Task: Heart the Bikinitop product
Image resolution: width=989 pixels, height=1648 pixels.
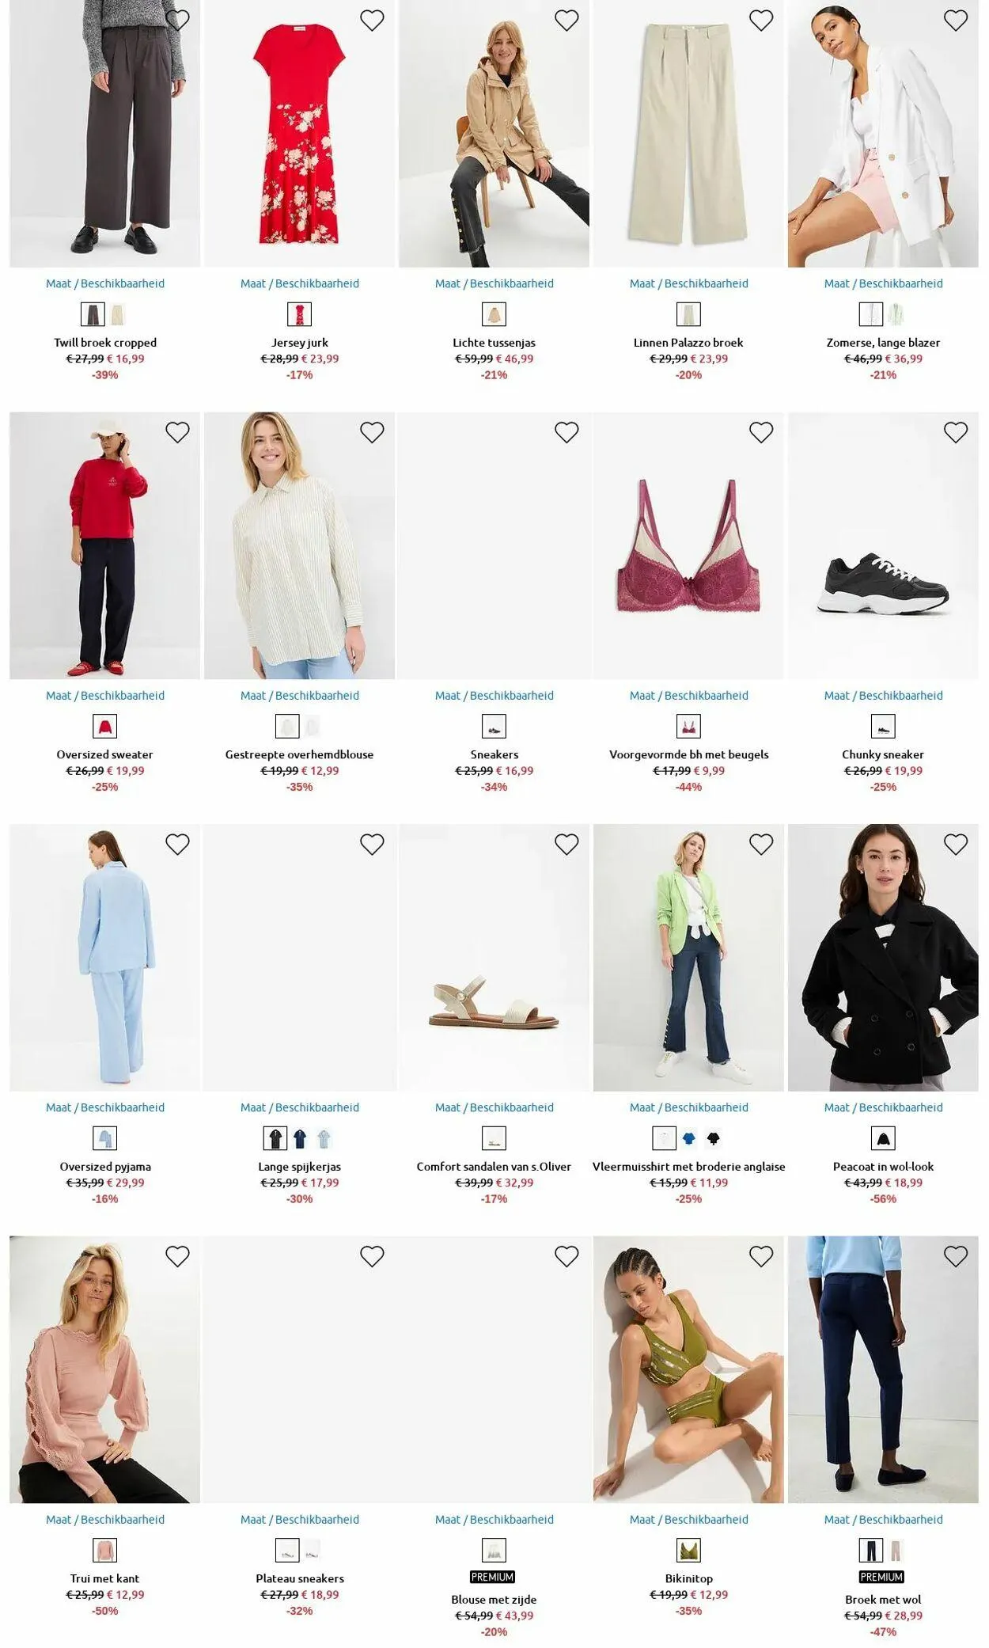Action: [x=761, y=1256]
